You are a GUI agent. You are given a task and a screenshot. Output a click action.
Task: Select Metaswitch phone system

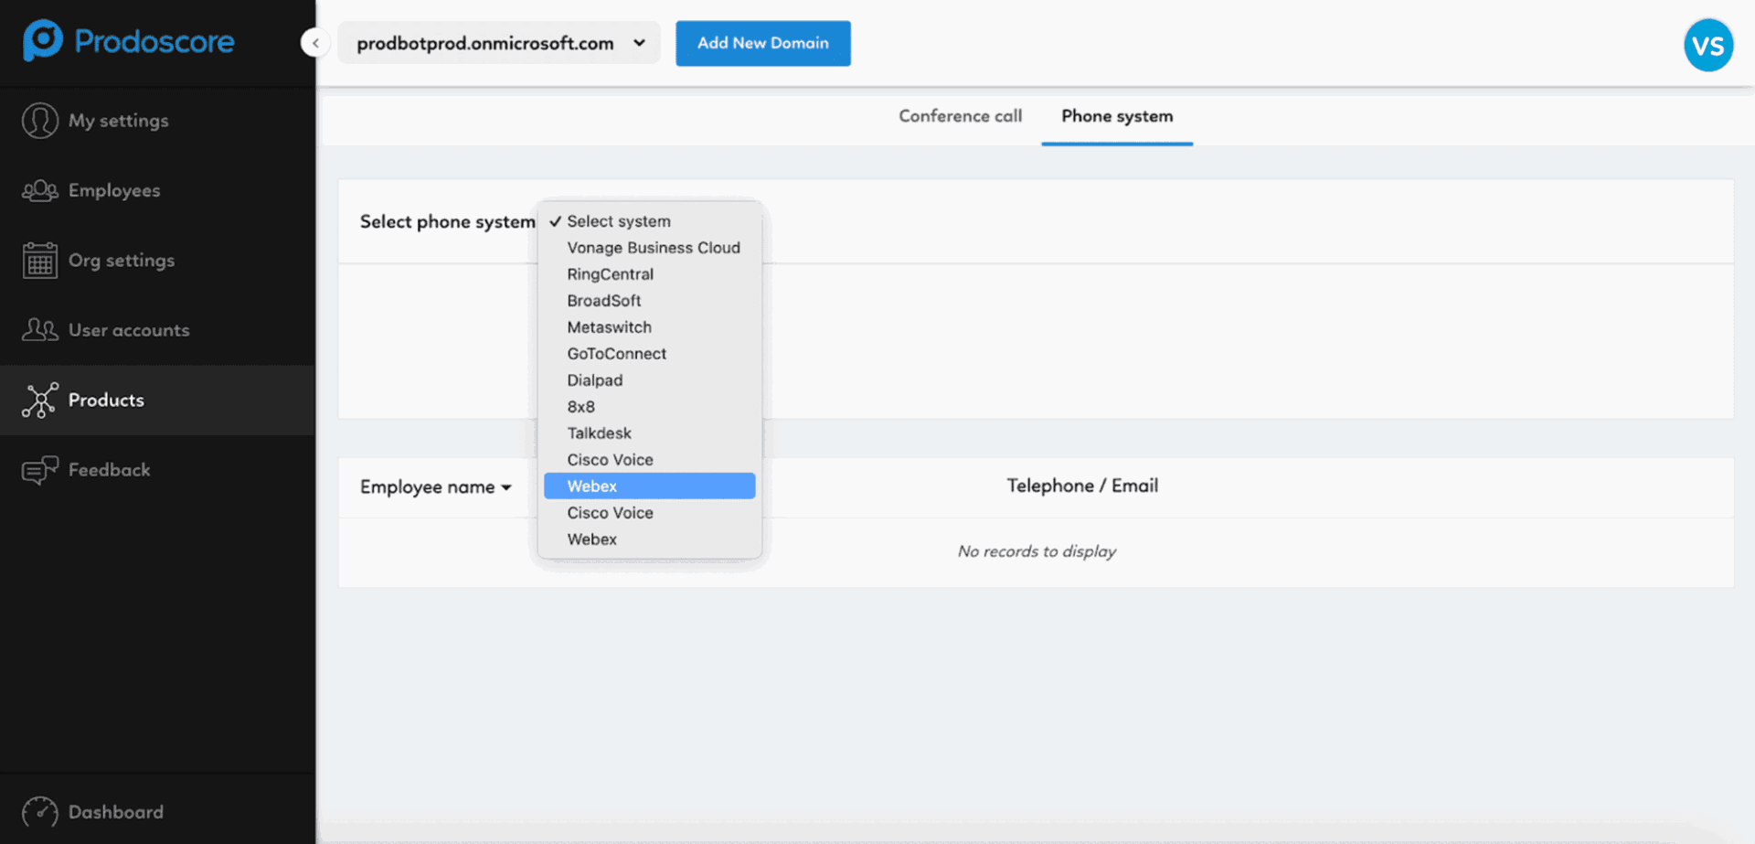650,327
